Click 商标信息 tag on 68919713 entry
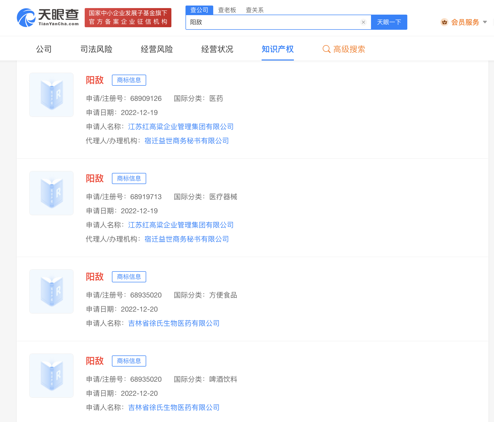The image size is (494, 422). (129, 178)
